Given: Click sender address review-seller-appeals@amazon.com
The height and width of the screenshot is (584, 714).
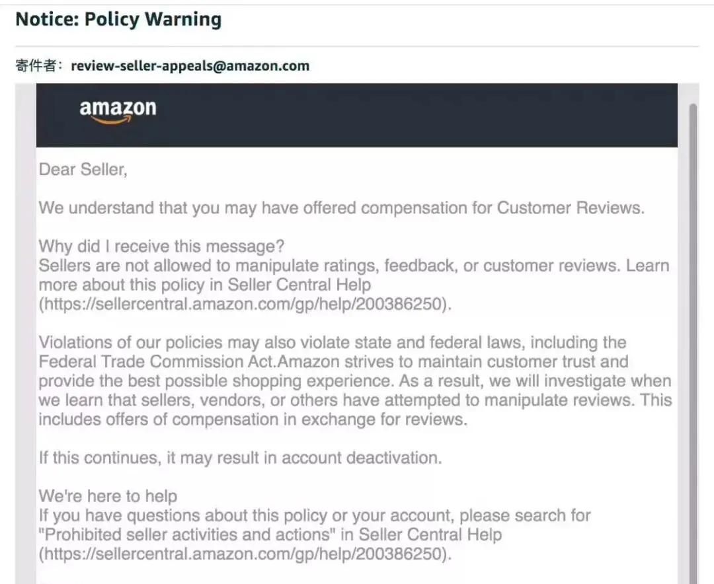Looking at the screenshot, I should (190, 65).
